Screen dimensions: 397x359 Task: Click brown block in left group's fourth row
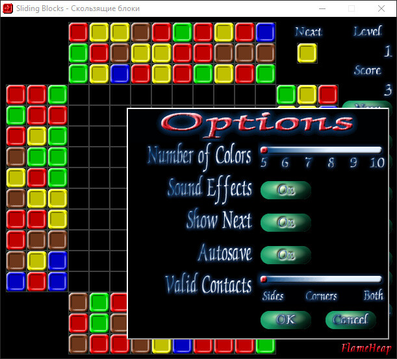(x=16, y=157)
